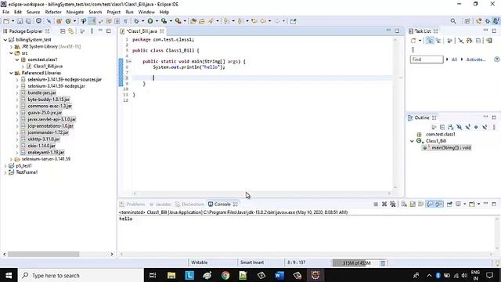Click the Open Type toolbar icon
The image size is (501, 282).
193,21
